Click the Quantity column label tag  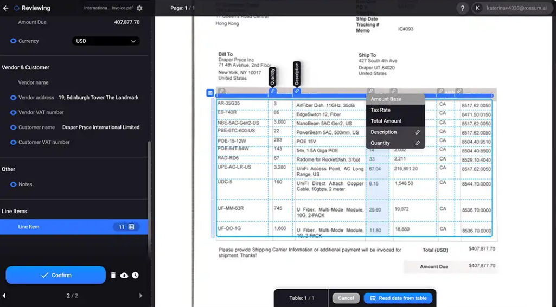tap(272, 76)
